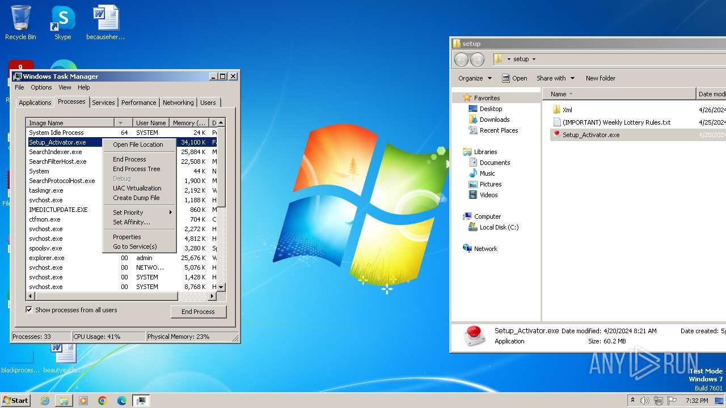Choose Set Affinity... menu item
Screen dimensions: 726x408
(140, 222)
